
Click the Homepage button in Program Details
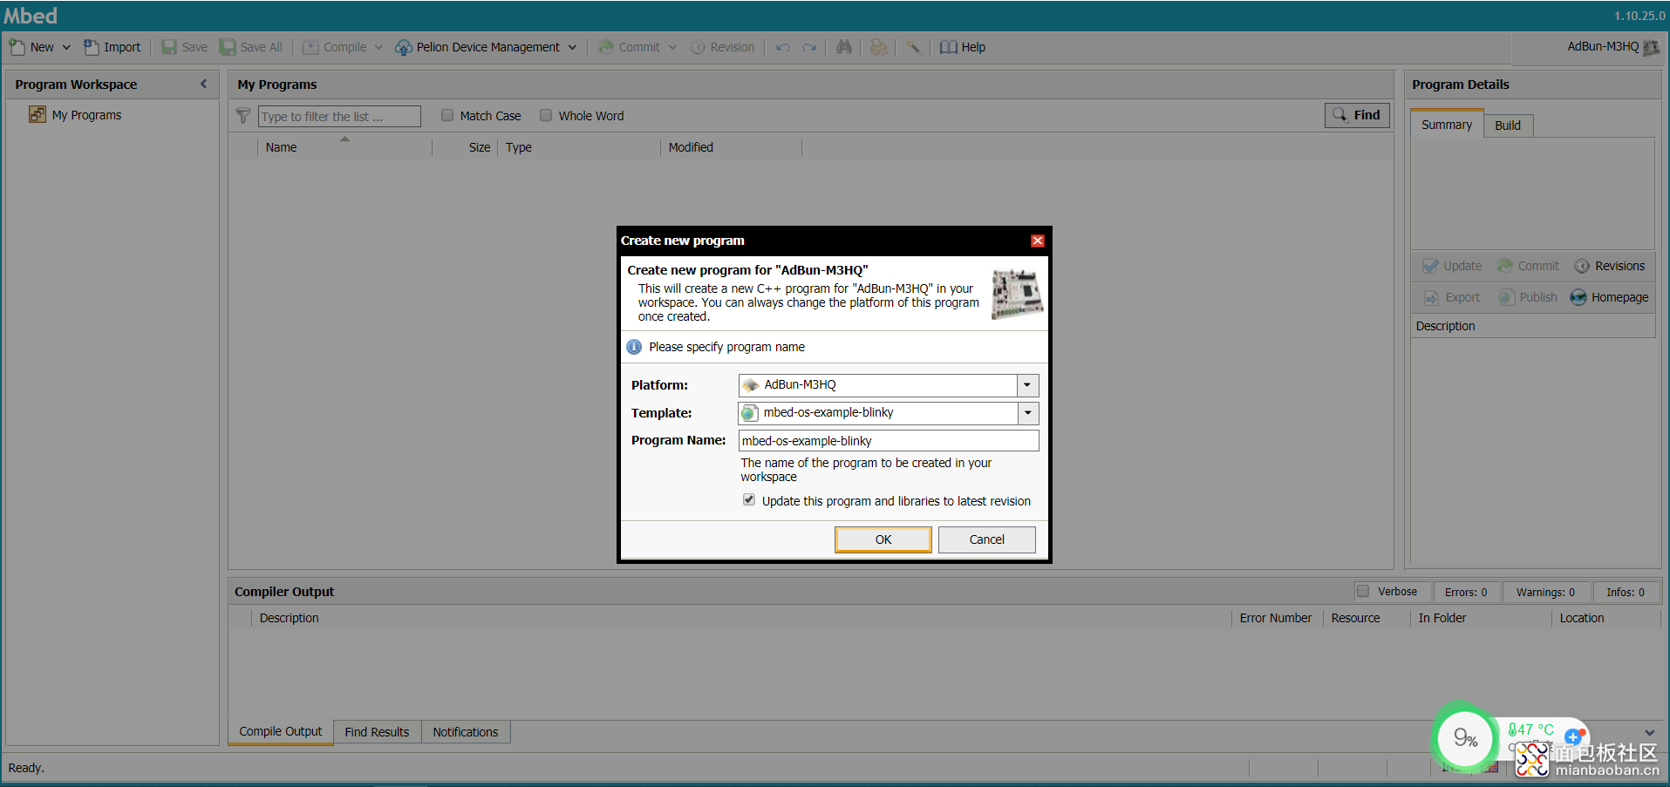point(1610,297)
